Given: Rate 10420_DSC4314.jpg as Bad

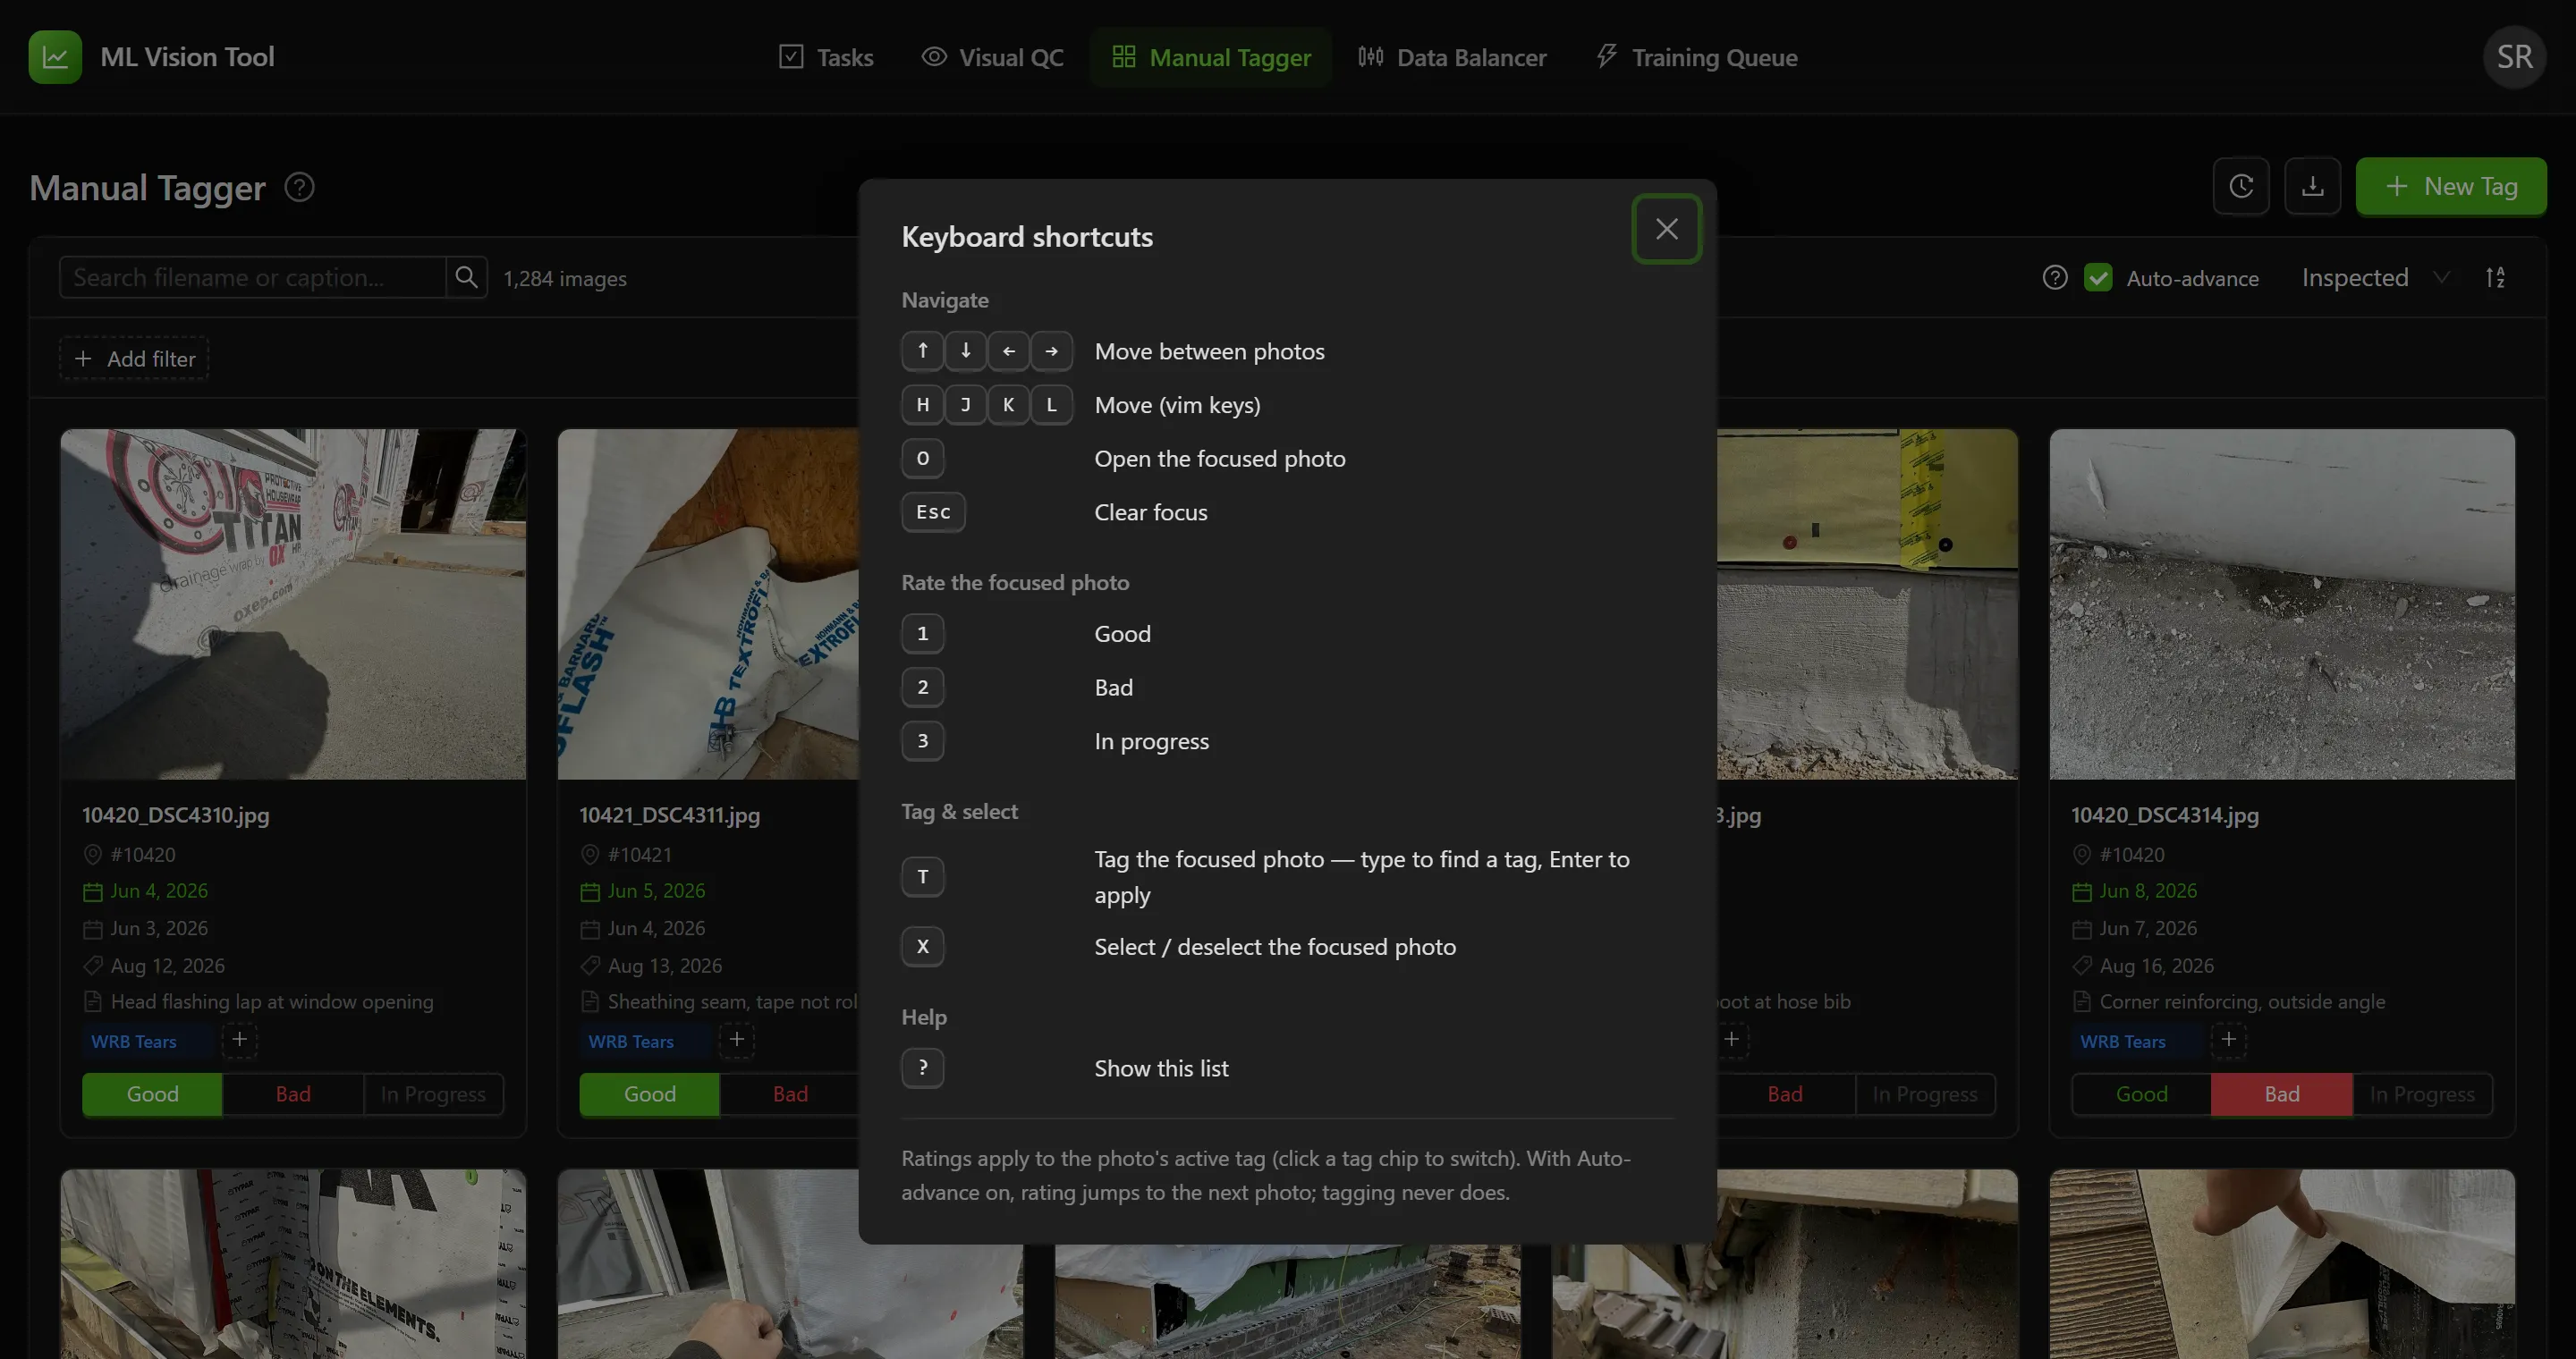Looking at the screenshot, I should pyautogui.click(x=2282, y=1094).
